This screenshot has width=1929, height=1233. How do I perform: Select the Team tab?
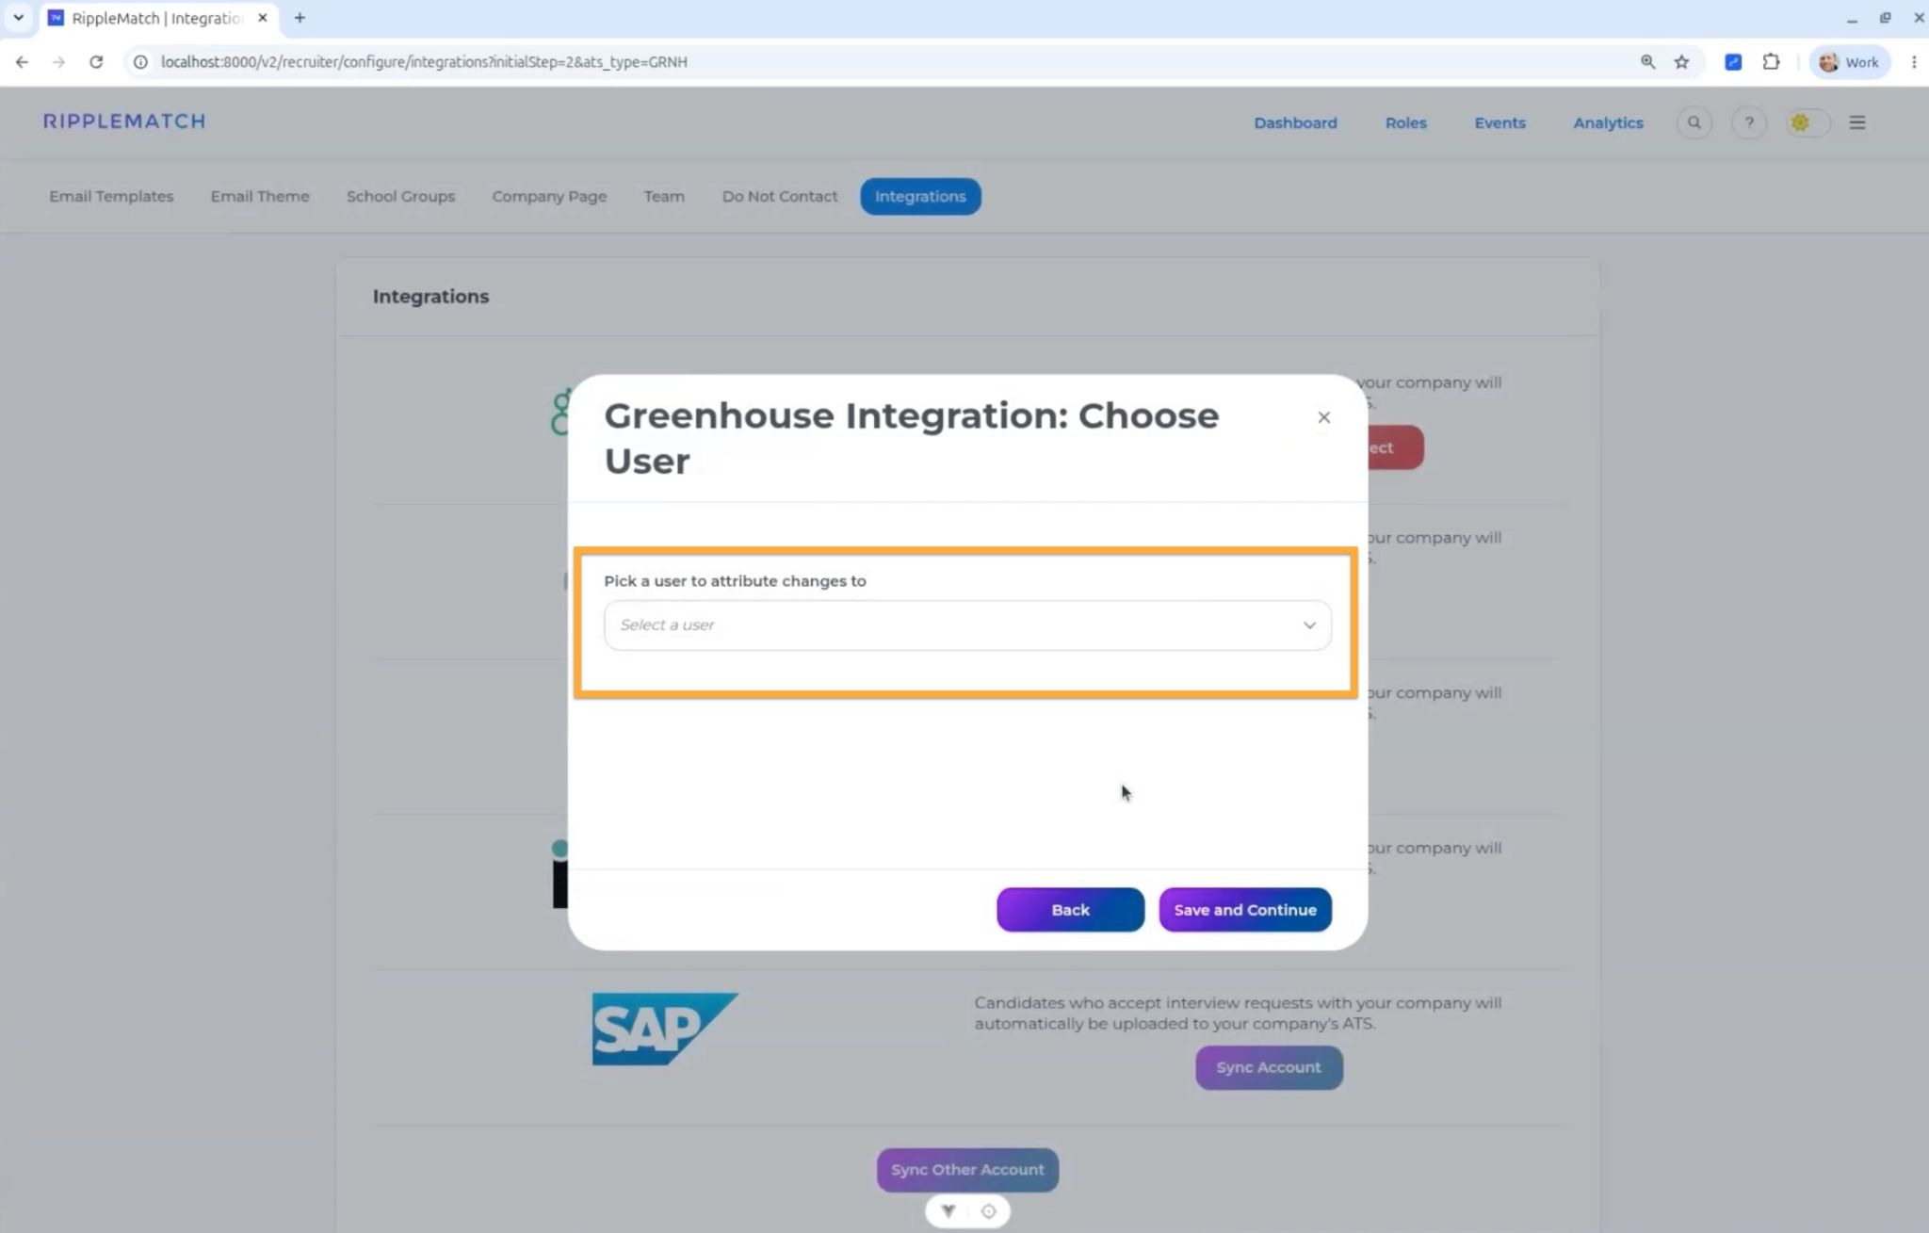664,197
